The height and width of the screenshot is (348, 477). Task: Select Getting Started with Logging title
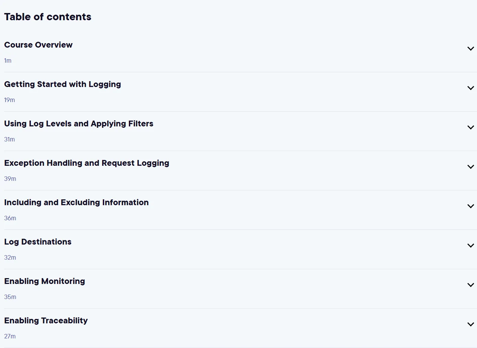coord(62,85)
